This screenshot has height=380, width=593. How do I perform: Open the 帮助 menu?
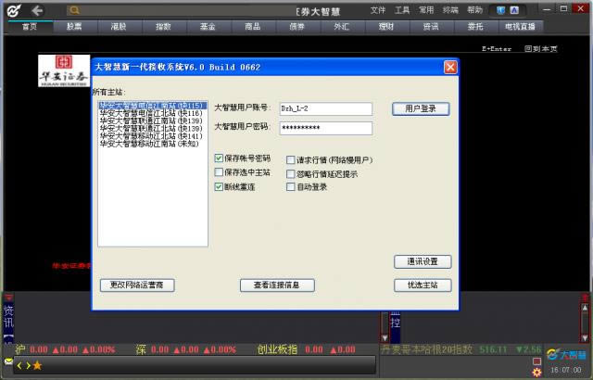click(474, 10)
